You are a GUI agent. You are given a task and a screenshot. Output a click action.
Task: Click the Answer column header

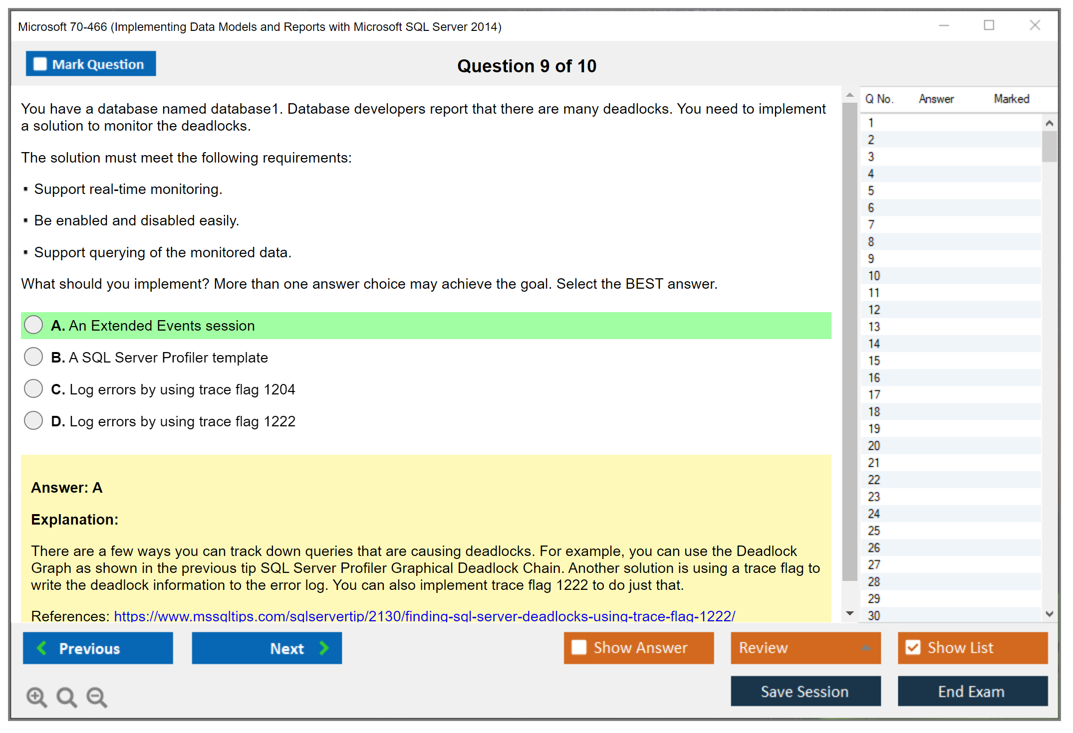point(936,99)
